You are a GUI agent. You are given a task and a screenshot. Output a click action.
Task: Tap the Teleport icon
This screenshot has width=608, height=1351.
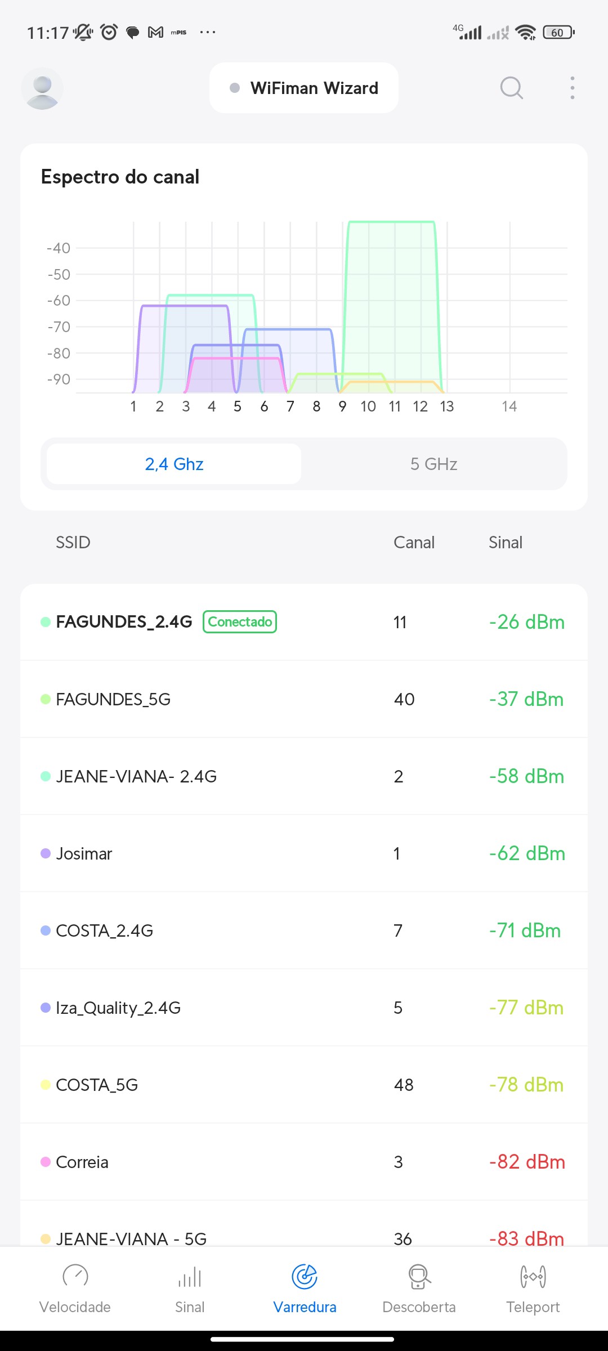point(533,1276)
